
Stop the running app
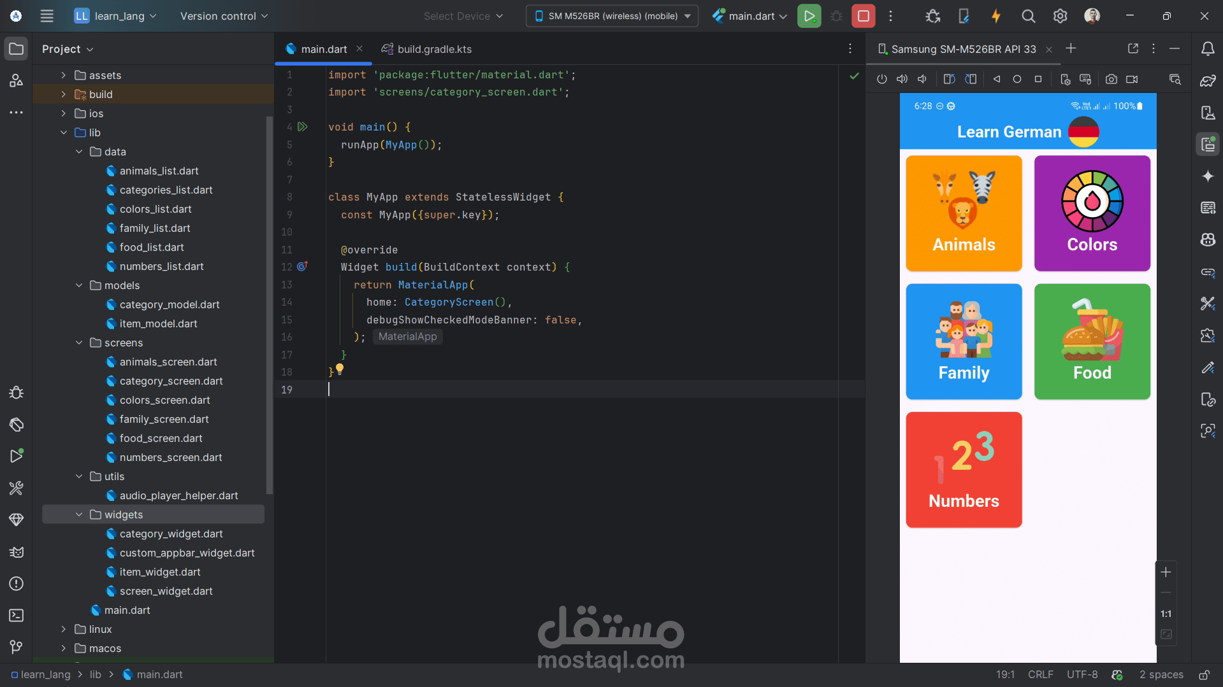(864, 16)
